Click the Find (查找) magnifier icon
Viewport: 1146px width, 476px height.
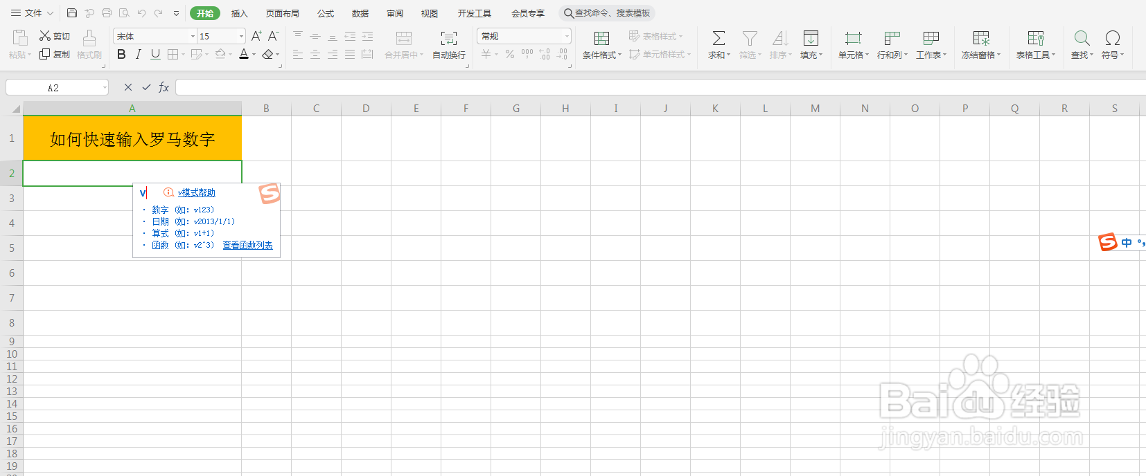1082,38
